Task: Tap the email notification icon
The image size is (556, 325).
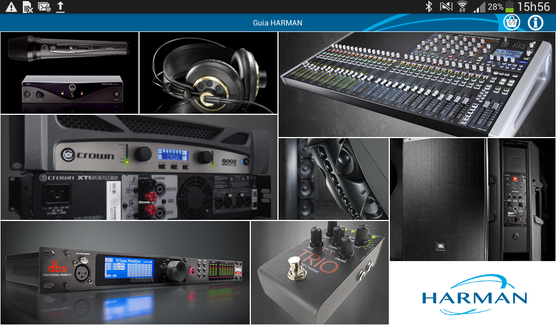Action: [44, 6]
